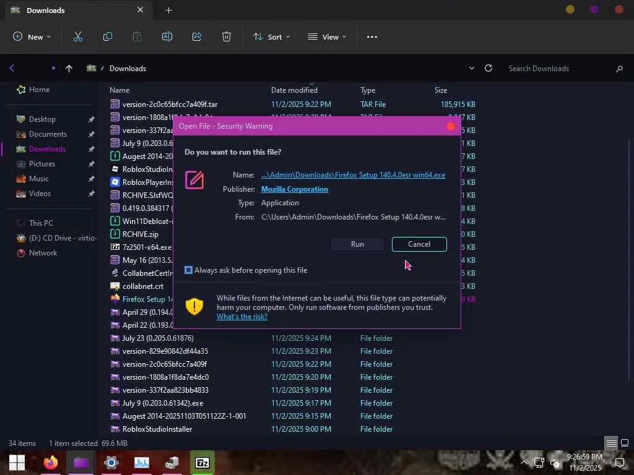The width and height of the screenshot is (634, 475).
Task: Open the Sort dropdown menu
Action: point(271,36)
